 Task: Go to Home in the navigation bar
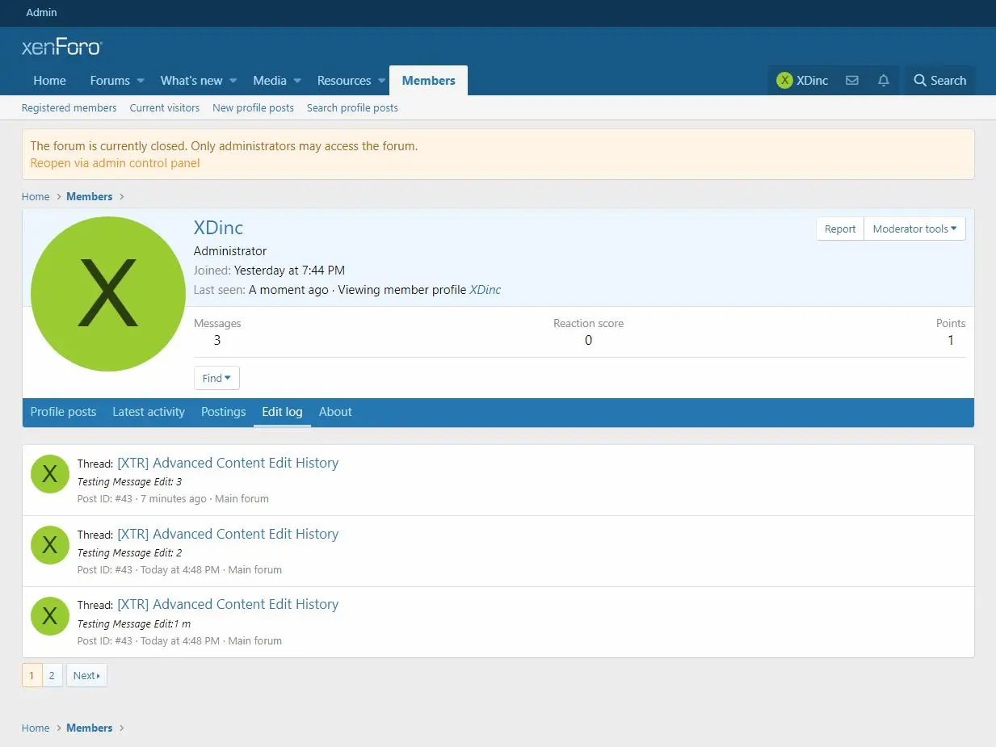(49, 81)
